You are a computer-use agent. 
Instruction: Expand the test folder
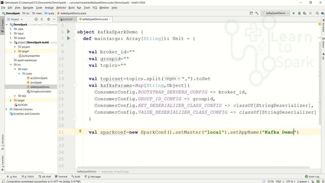tap(15, 96)
